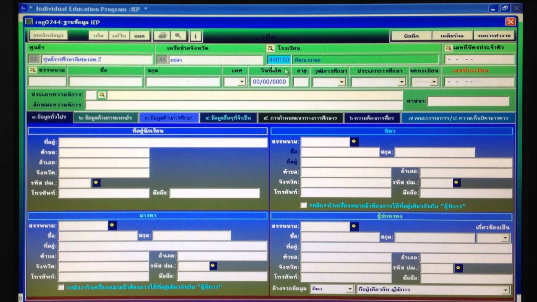Image resolution: width=537 pixels, height=302 pixels.
Task: Click the lookup icon beside สรรพนาม header
Action: tap(32, 70)
